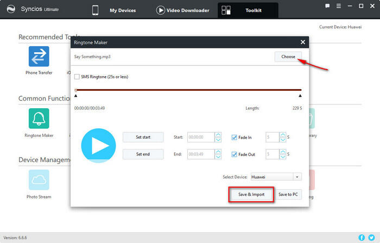Image resolution: width=380 pixels, height=243 pixels.
Task: Decrease the End time with down arrow
Action: click(x=218, y=157)
